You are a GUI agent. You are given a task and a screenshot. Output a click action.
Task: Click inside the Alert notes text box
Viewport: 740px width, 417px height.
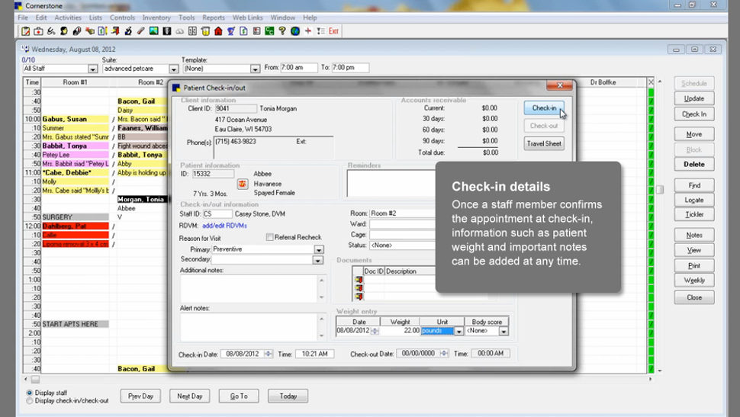[x=248, y=326]
